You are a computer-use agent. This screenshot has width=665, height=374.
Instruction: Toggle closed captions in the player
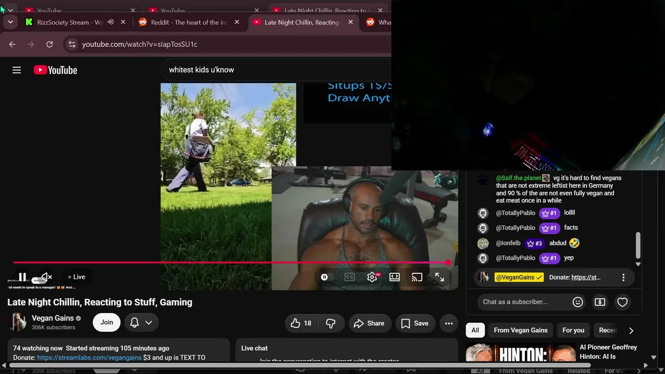(350, 277)
